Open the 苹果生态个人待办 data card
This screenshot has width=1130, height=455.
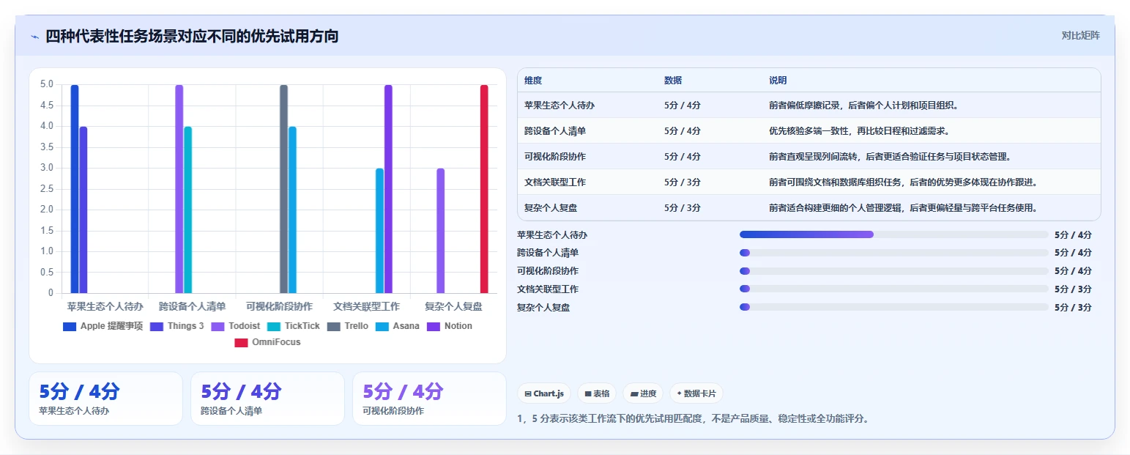(105, 399)
